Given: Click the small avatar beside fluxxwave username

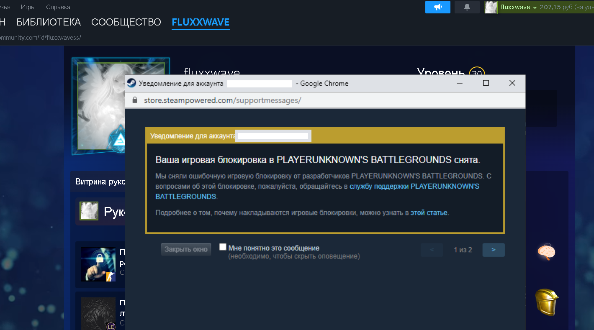Looking at the screenshot, I should pos(491,7).
